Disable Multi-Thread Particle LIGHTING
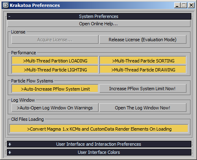This screenshot has width=197, height=160. (55, 69)
